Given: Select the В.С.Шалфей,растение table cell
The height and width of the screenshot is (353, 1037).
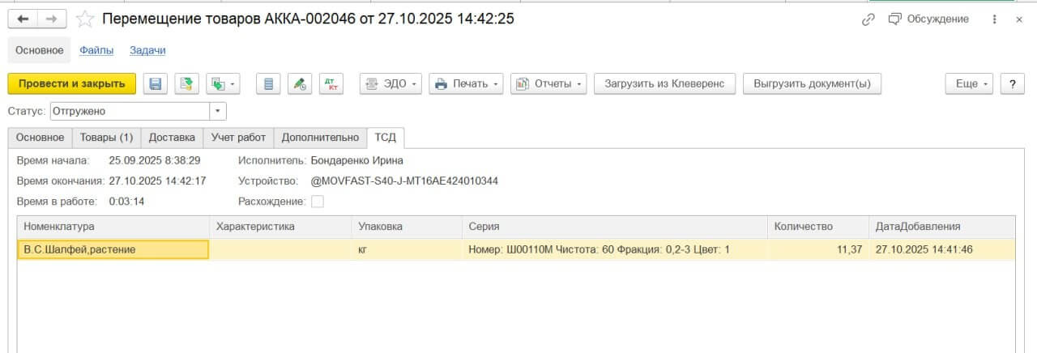Looking at the screenshot, I should click(x=113, y=250).
